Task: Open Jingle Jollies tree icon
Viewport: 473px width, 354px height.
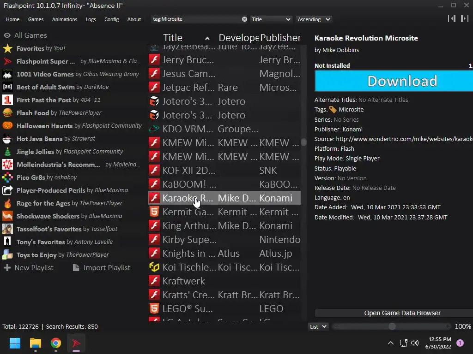Action: 7,151
